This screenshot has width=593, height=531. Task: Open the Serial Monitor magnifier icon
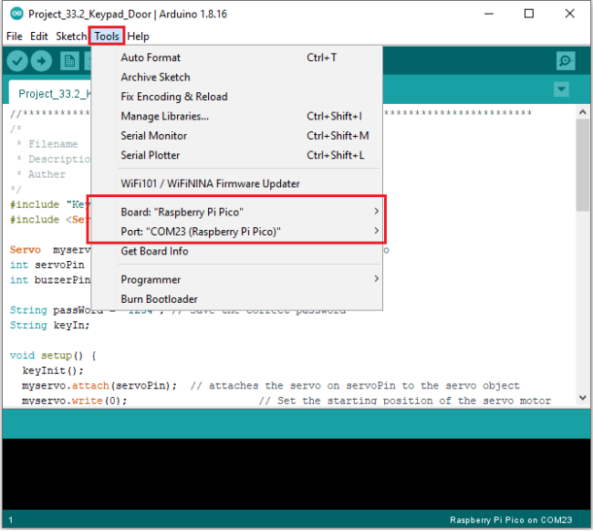[x=566, y=61]
